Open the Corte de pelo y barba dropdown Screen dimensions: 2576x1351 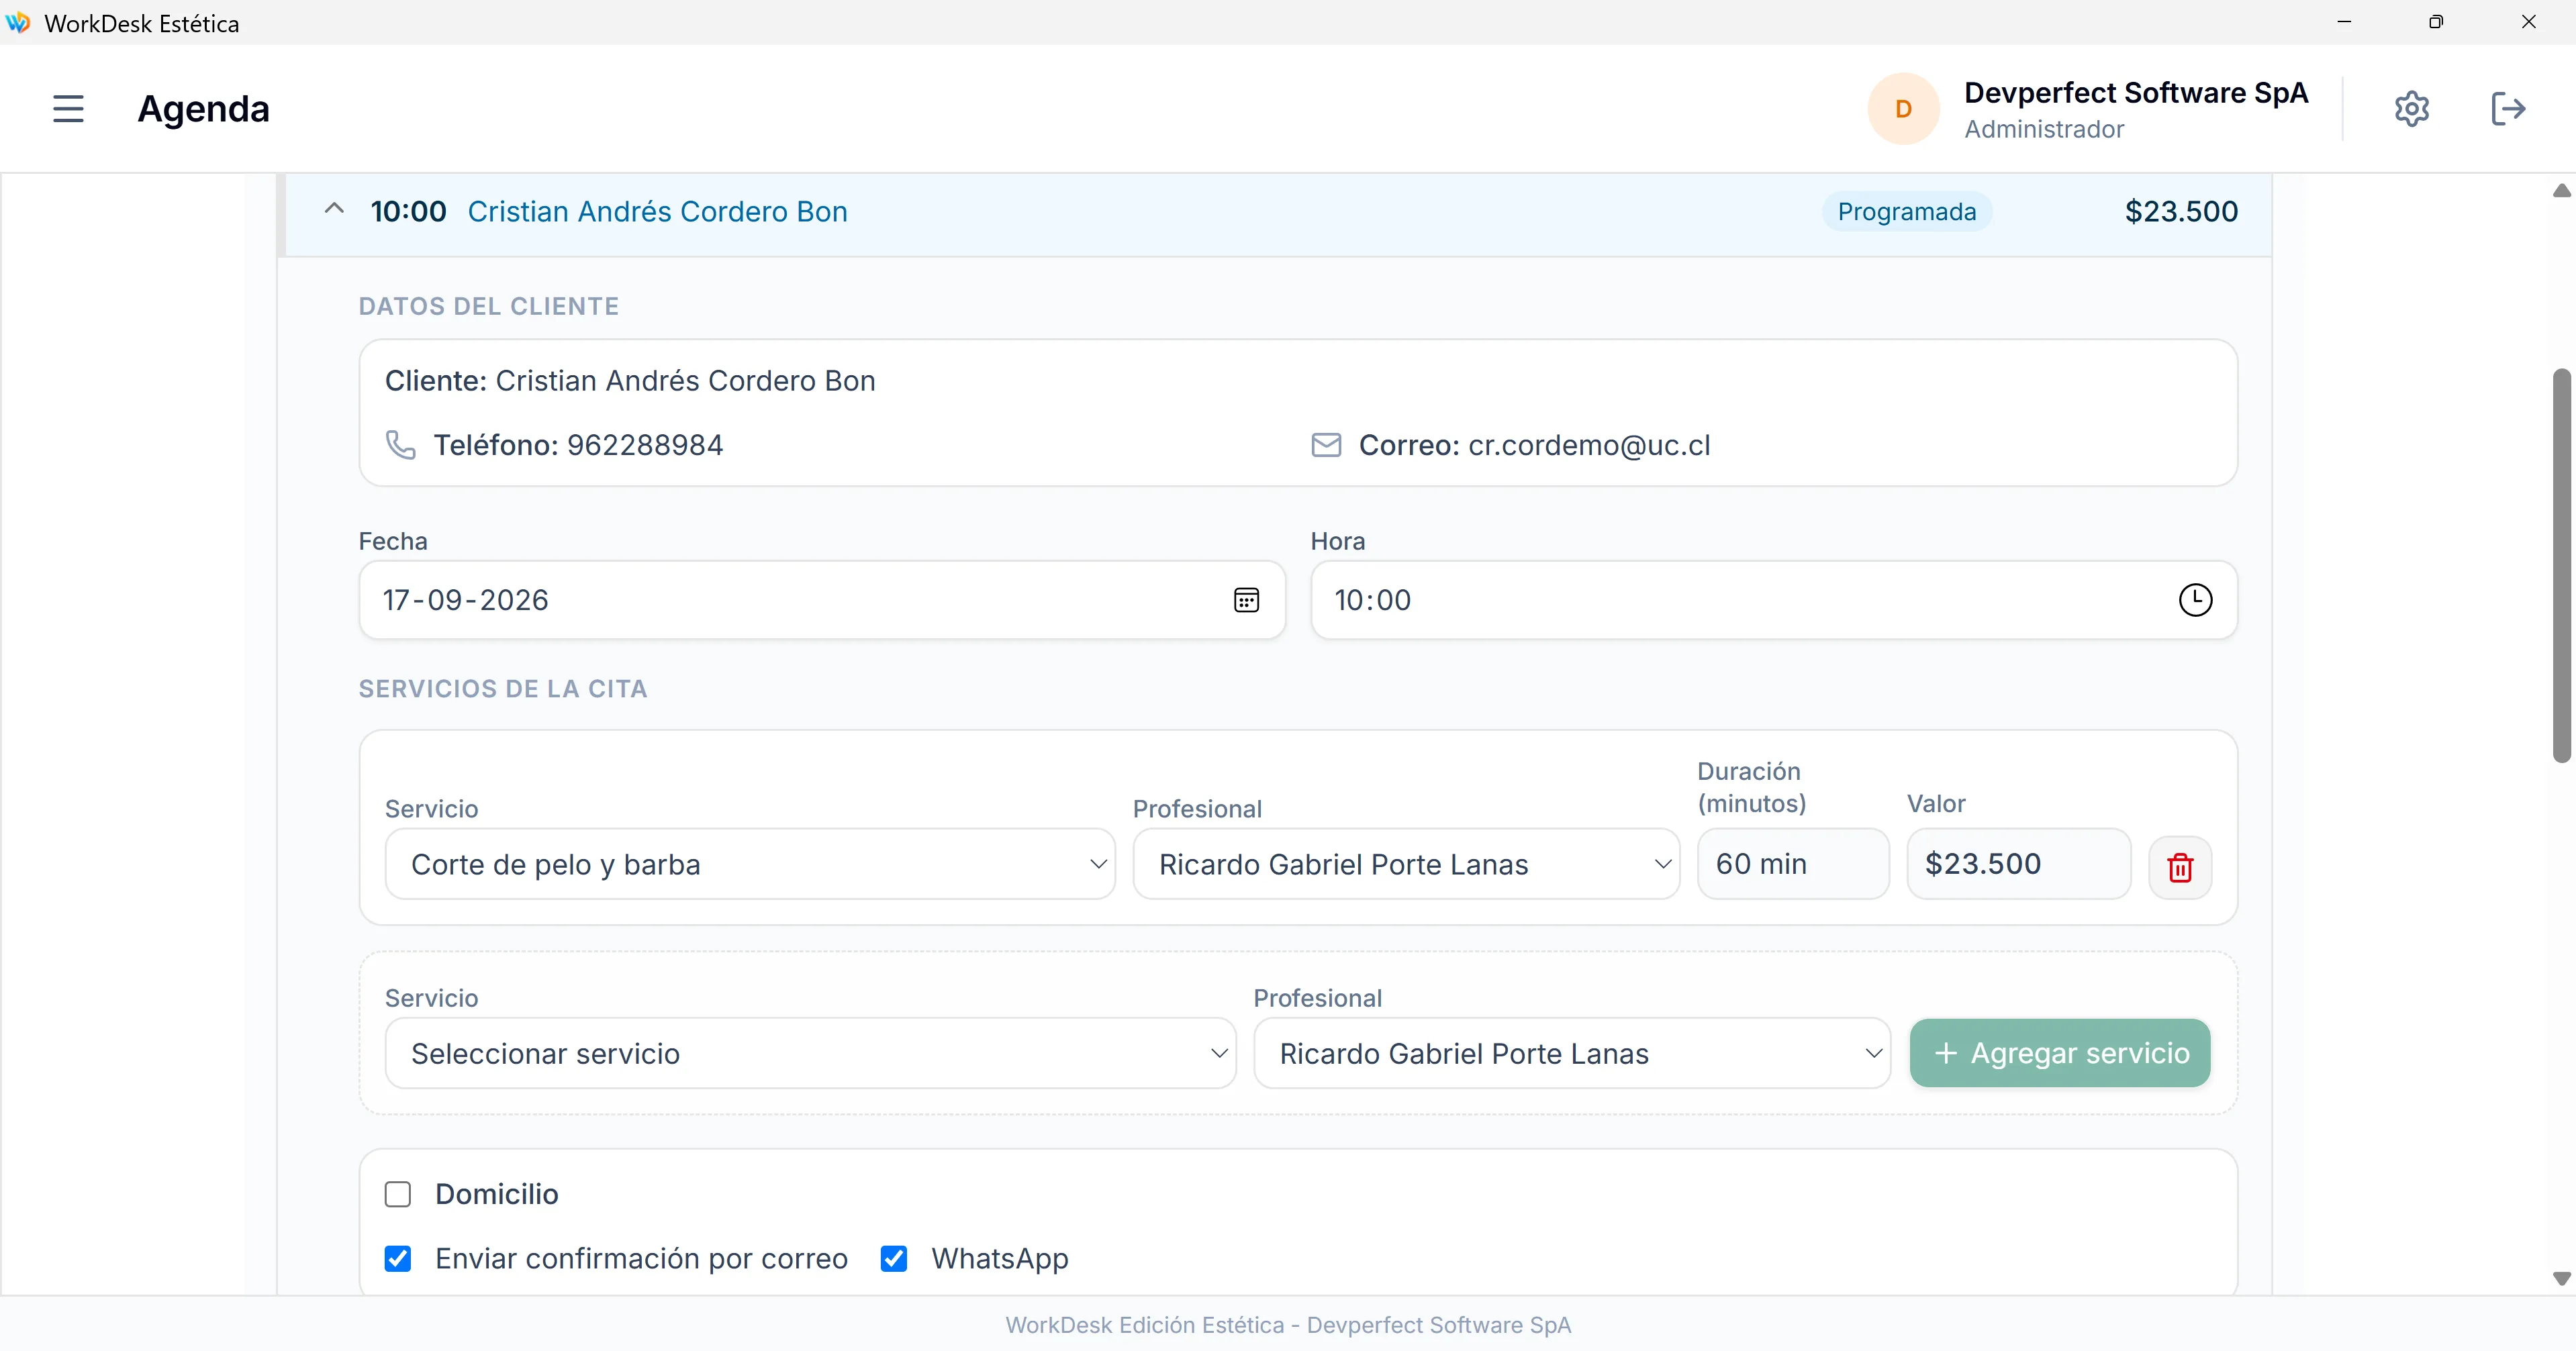[x=750, y=864]
